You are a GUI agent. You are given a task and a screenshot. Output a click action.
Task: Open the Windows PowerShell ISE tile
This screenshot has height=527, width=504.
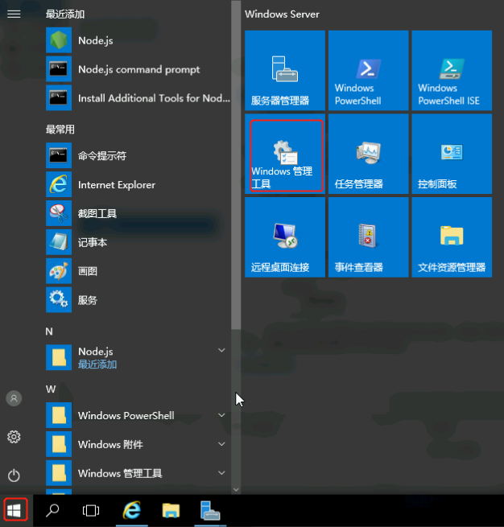(452, 70)
